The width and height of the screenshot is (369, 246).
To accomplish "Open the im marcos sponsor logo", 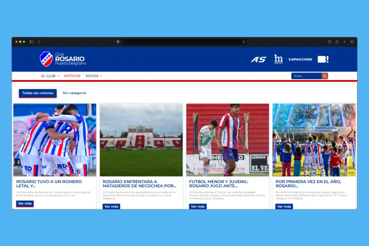I will point(278,59).
